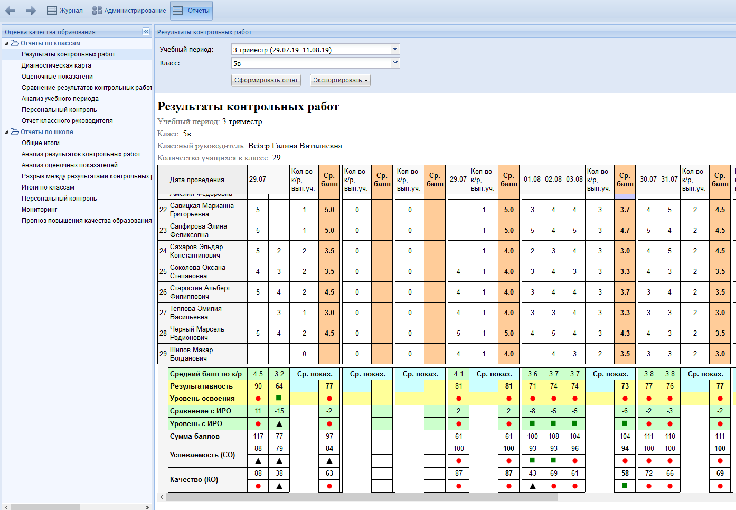Open Анализ оценочных показателей
The width and height of the screenshot is (736, 510).
pos(70,165)
